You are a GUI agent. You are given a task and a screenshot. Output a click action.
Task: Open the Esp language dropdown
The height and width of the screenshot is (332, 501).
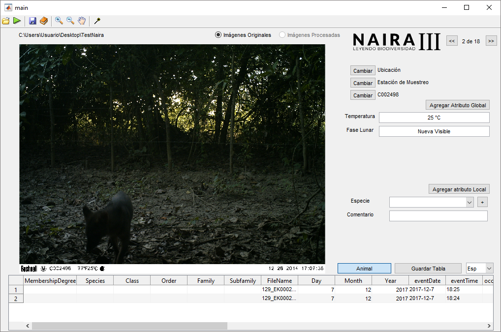[489, 269]
